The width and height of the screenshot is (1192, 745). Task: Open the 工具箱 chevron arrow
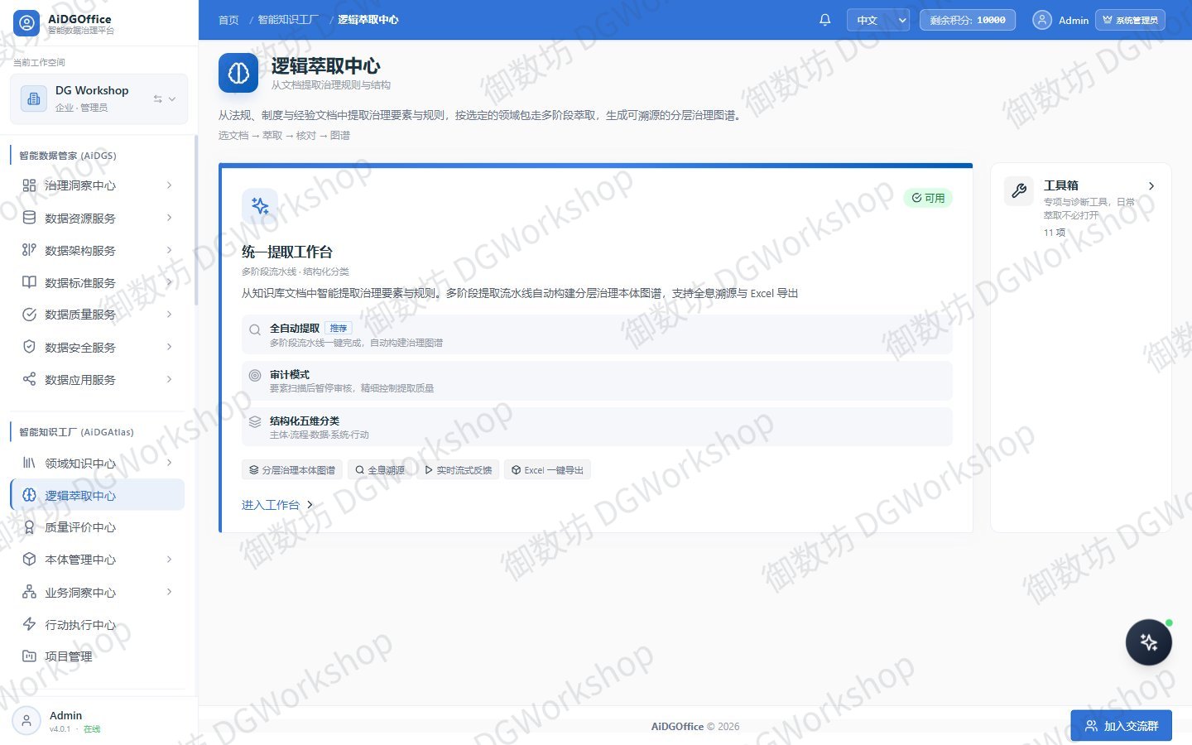point(1151,186)
